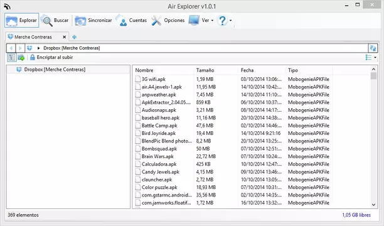
Task: Click date 14/10/2014 9:21:16
Action: [x=260, y=133]
